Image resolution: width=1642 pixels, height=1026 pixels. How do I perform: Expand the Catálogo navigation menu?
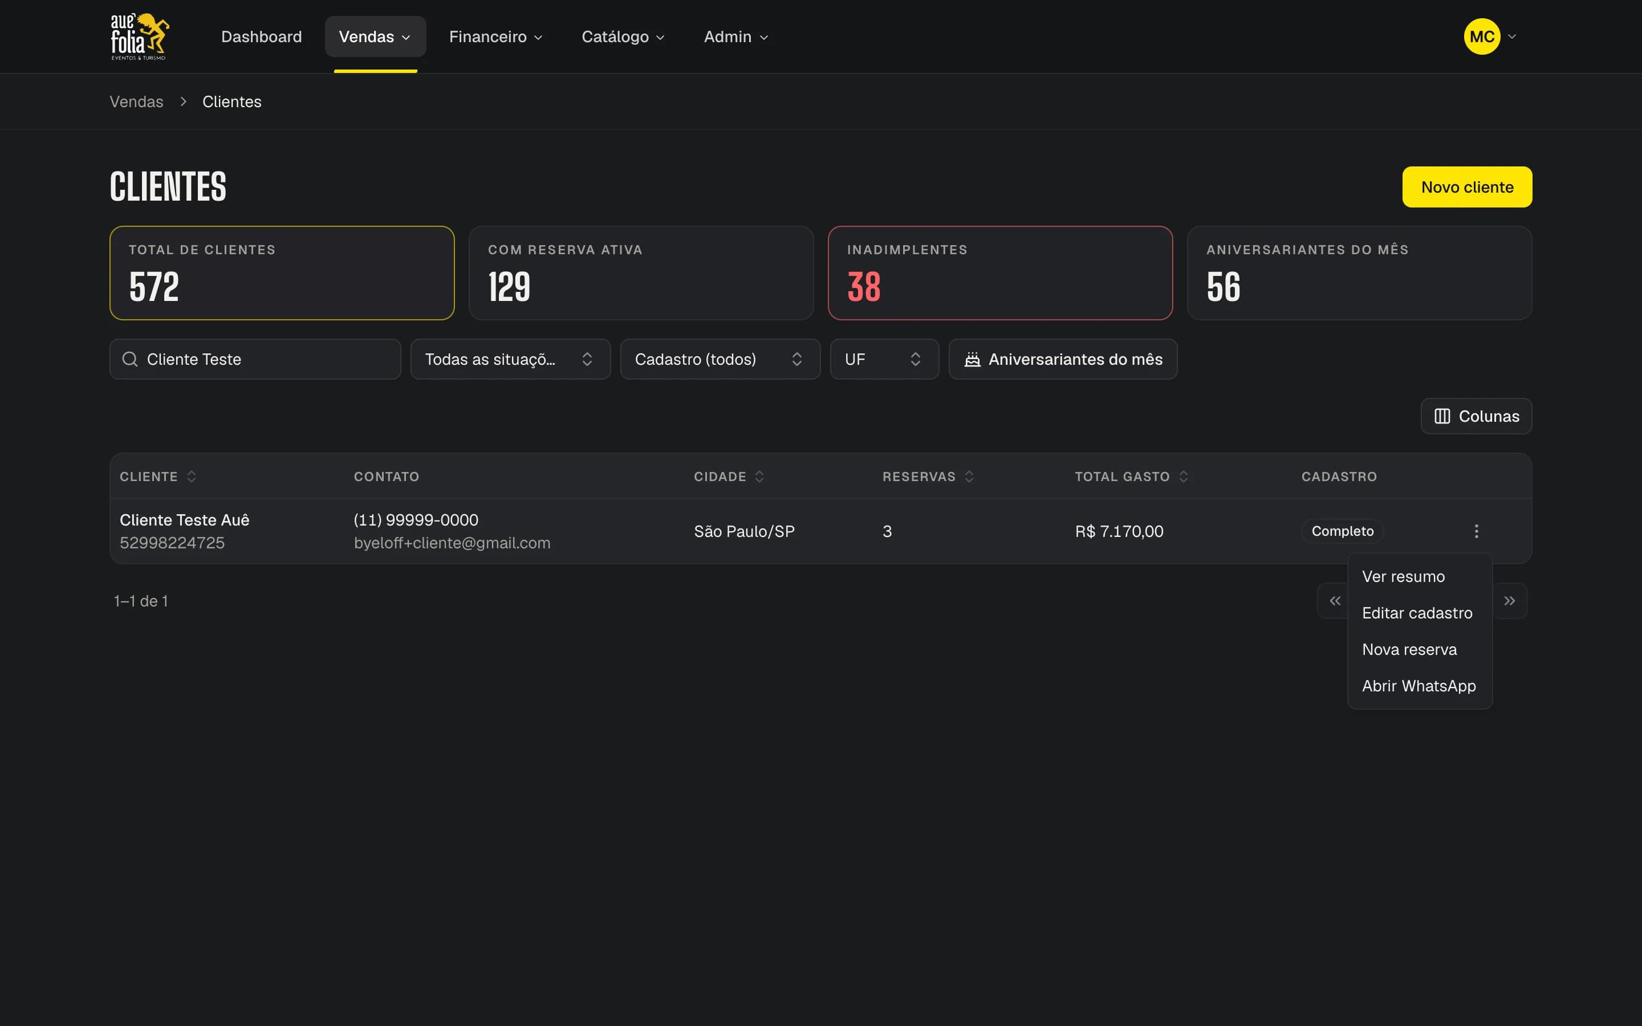pos(623,36)
